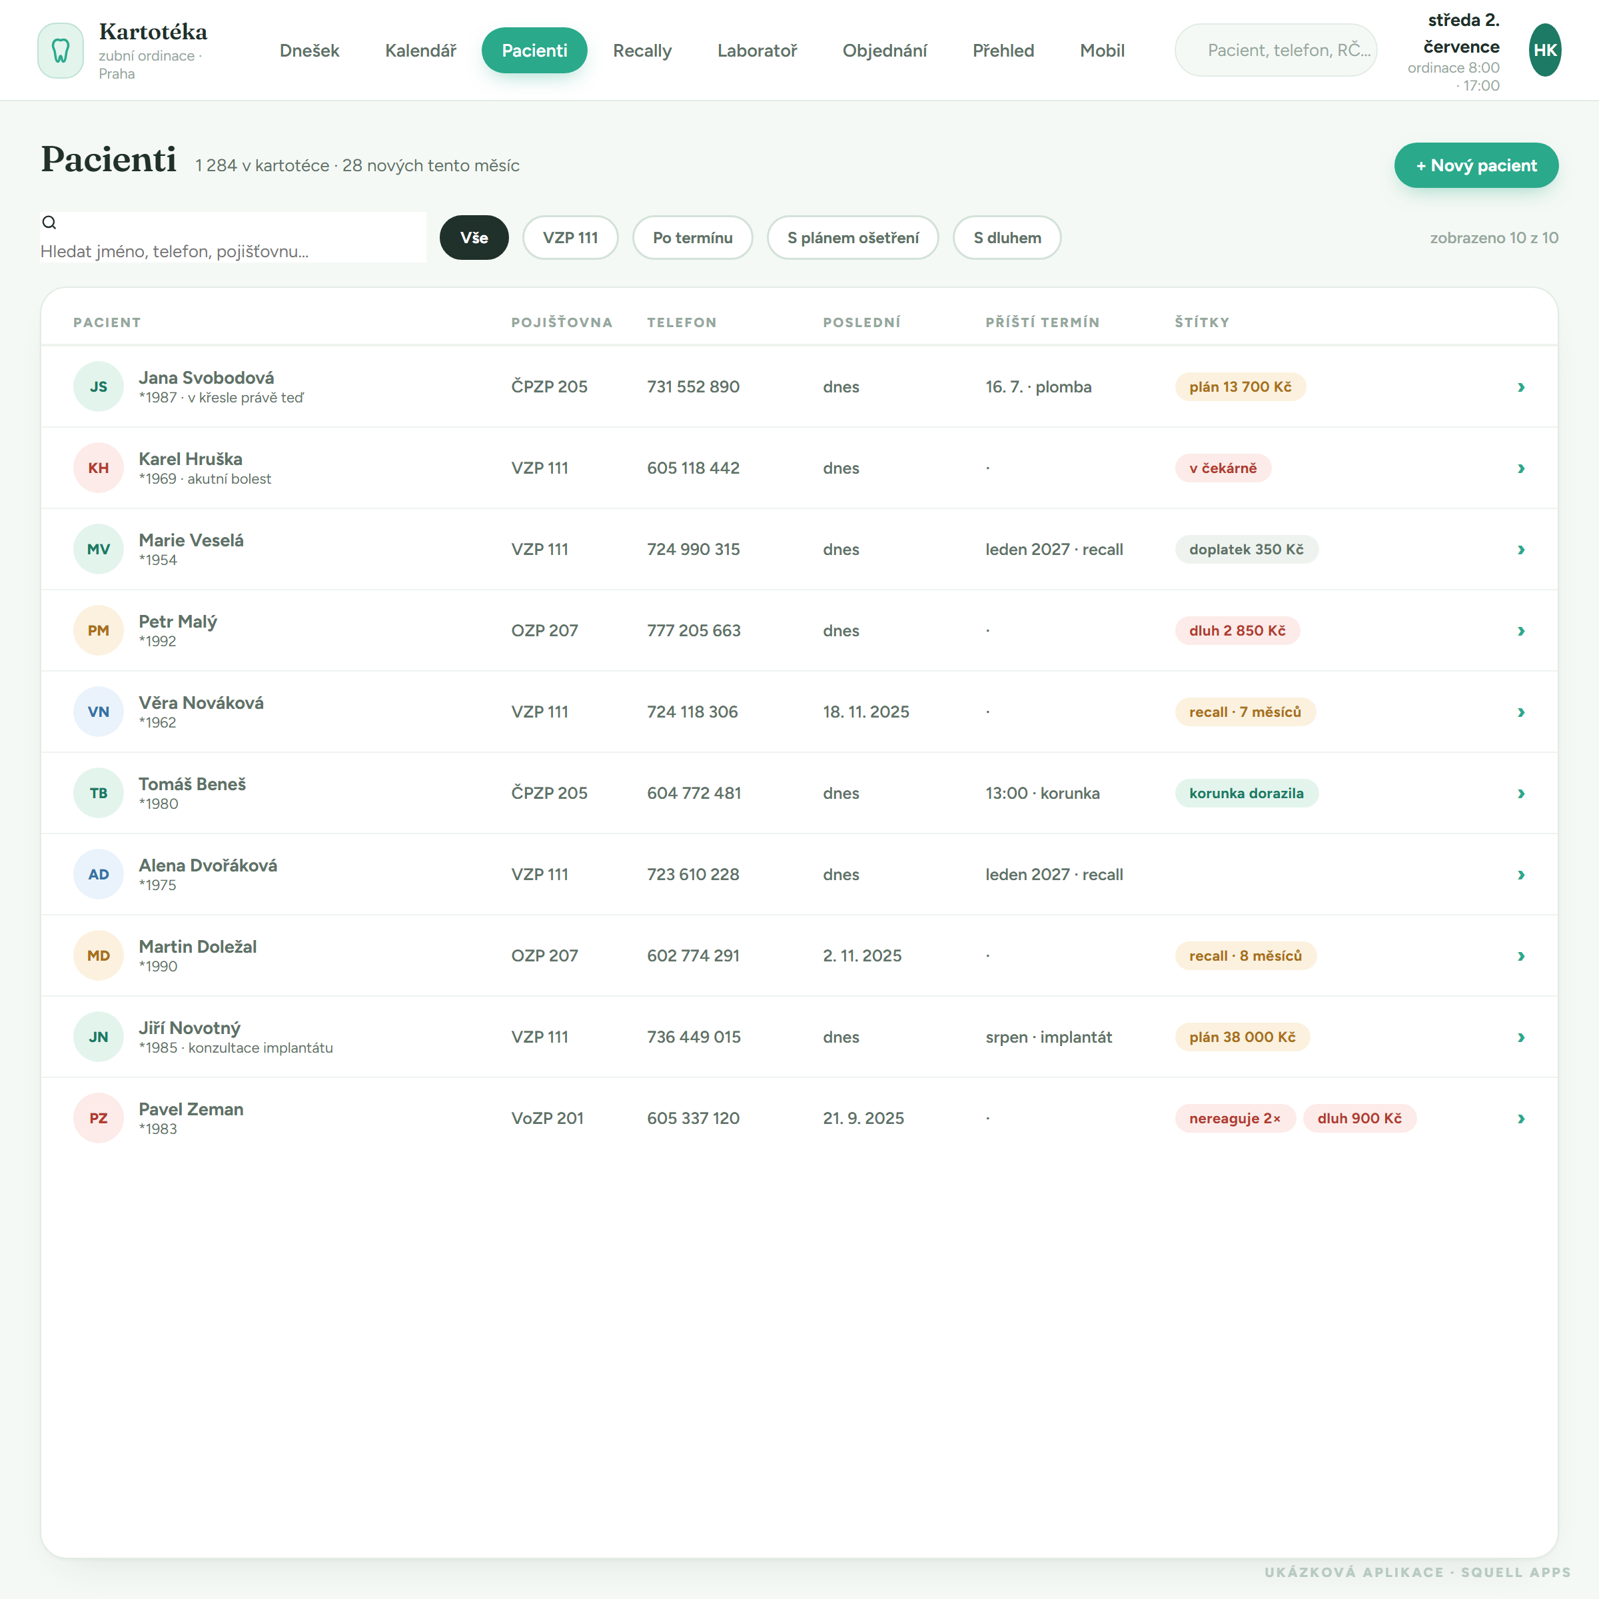Screen dimensions: 1599x1599
Task: Toggle the Po termínu filter
Action: [x=693, y=238]
